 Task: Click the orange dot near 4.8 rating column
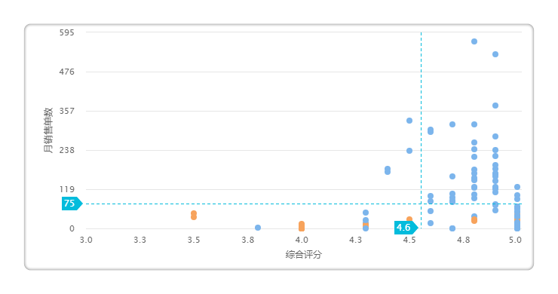tap(474, 220)
